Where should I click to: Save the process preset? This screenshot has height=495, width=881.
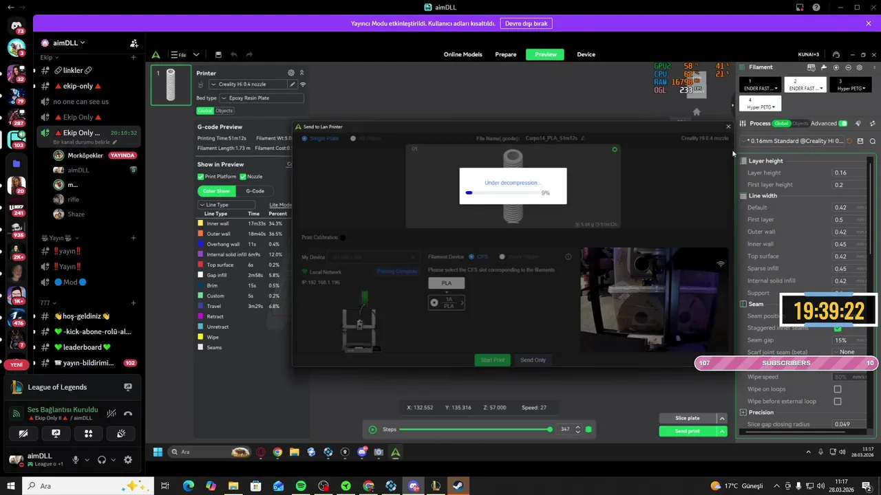tap(860, 141)
